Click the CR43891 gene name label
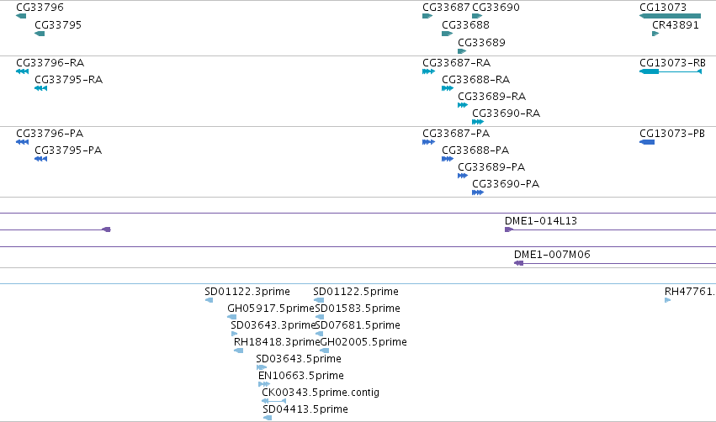 [x=676, y=25]
